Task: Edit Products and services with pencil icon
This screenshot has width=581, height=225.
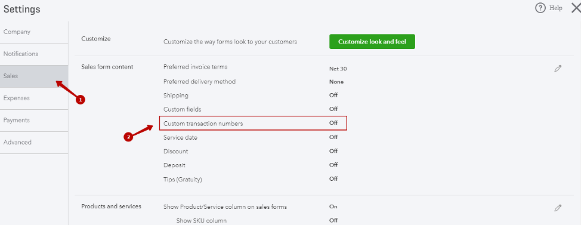Action: coord(558,208)
